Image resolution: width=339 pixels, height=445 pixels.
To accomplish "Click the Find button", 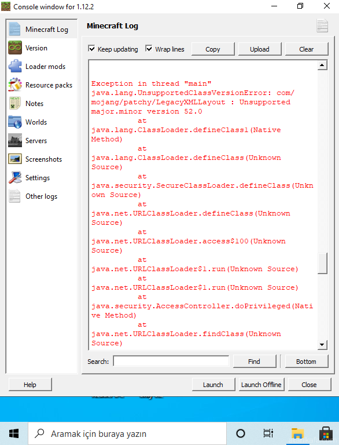I will click(255, 362).
